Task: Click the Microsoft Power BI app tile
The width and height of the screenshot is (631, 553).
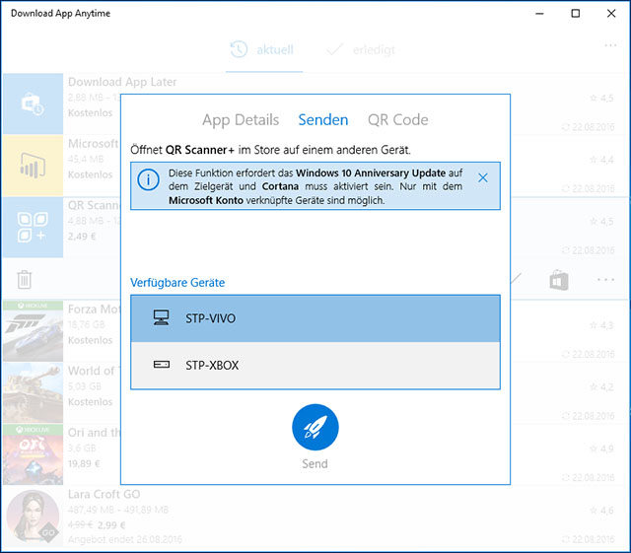Action: (33, 166)
